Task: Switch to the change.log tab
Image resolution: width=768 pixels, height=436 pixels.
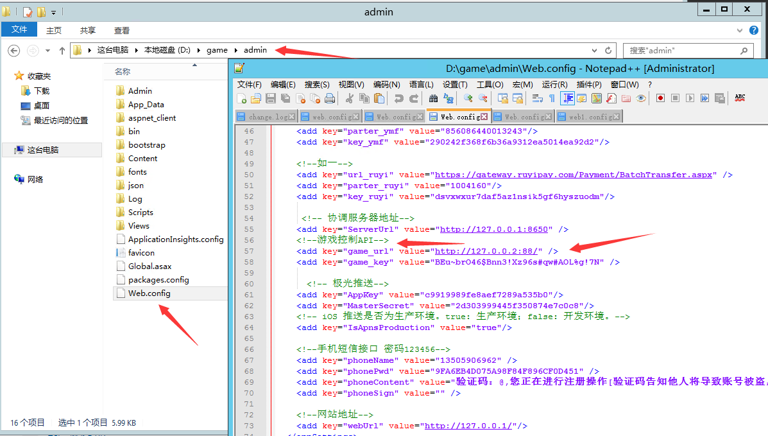Action: point(264,117)
